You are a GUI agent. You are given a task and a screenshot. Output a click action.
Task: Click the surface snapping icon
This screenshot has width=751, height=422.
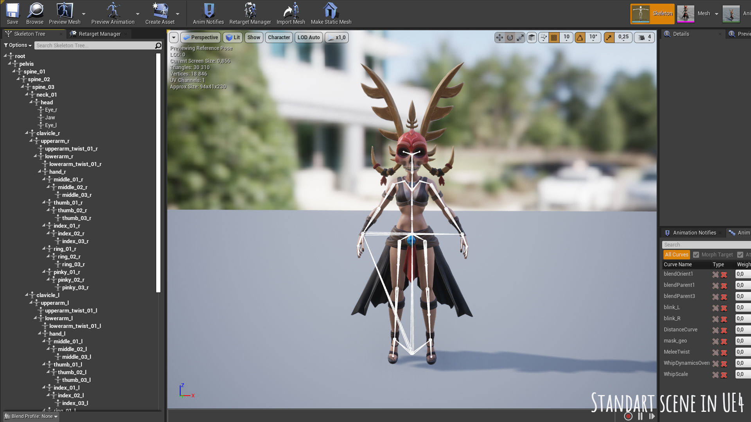click(544, 38)
